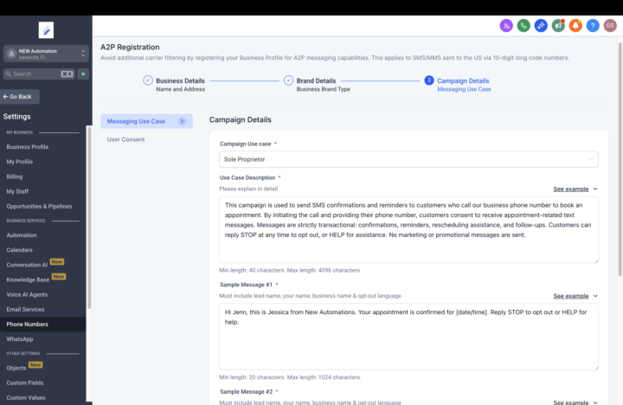This screenshot has height=405, width=623.
Task: Open Email Services settings
Action: tap(25, 310)
